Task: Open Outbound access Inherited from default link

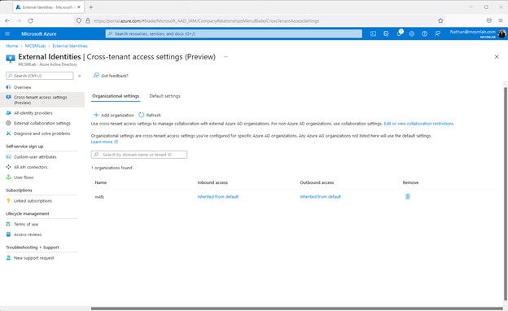Action: [321, 197]
